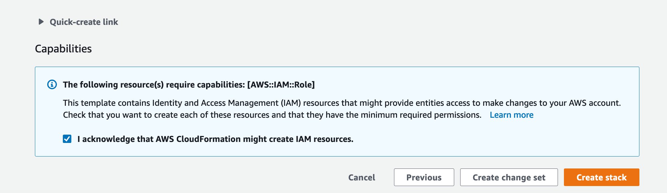Click the Quick-create link section label
Viewport: 667px width, 193px height.
coord(84,22)
